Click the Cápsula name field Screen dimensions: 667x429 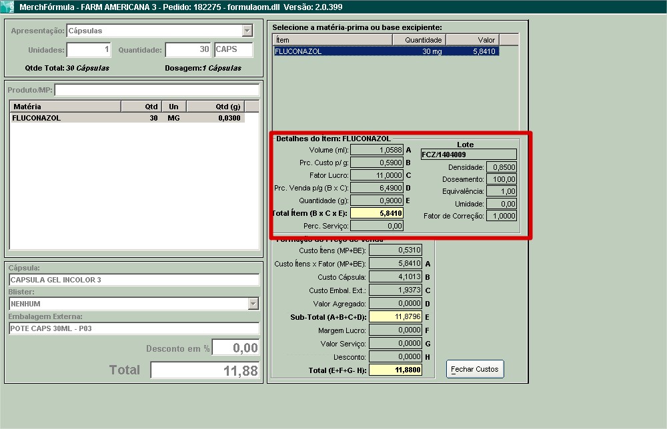(133, 280)
